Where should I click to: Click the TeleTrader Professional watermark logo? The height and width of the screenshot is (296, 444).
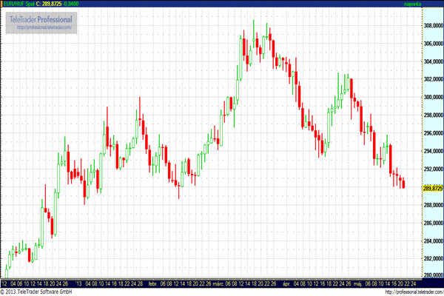[x=41, y=18]
